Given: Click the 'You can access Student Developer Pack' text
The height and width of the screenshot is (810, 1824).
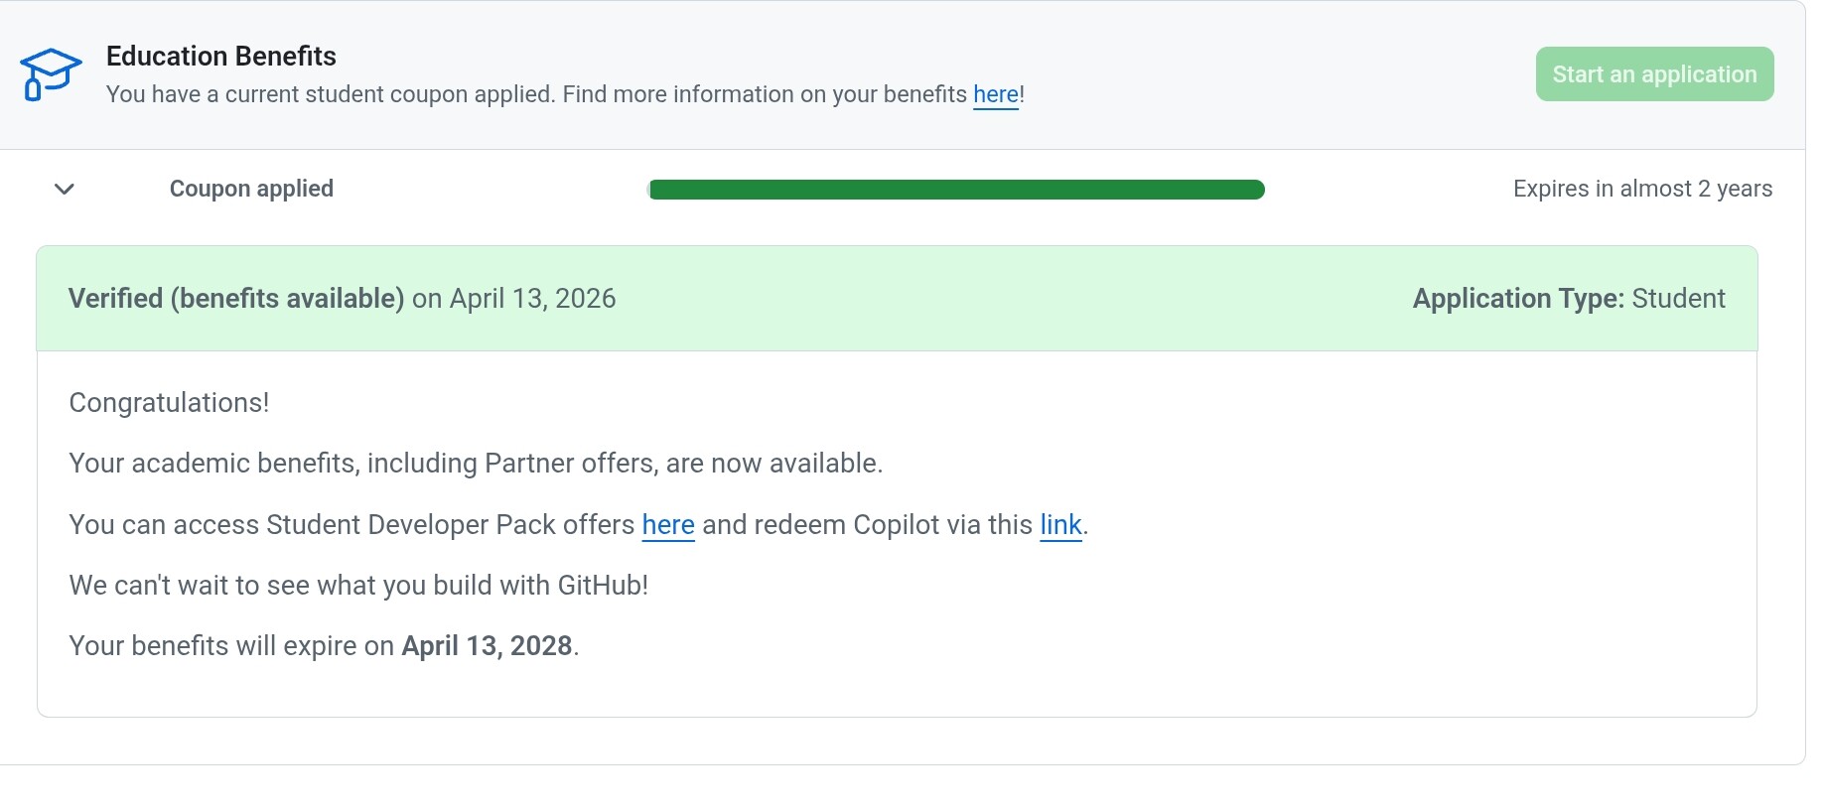Looking at the screenshot, I should coord(351,524).
